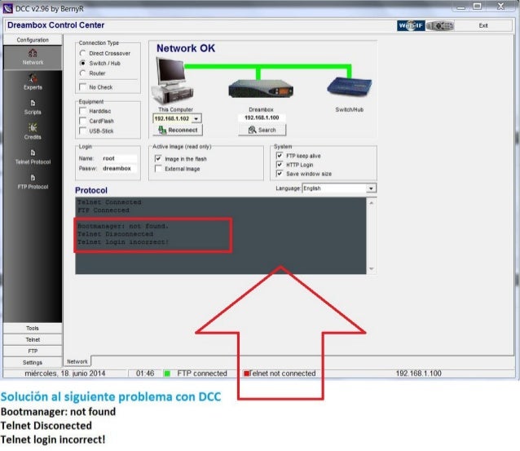Toggle FTP keep alive checkbox
Screen dimensions: 520x451
(280, 156)
